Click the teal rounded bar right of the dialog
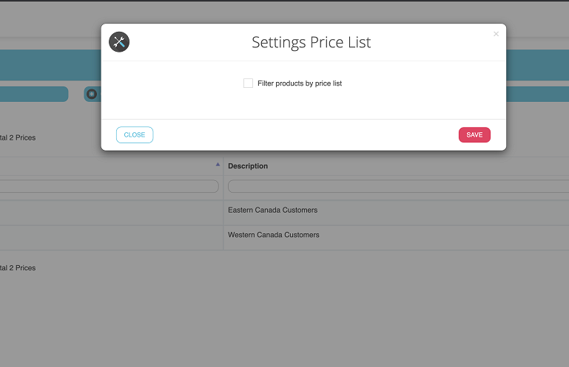 point(537,95)
